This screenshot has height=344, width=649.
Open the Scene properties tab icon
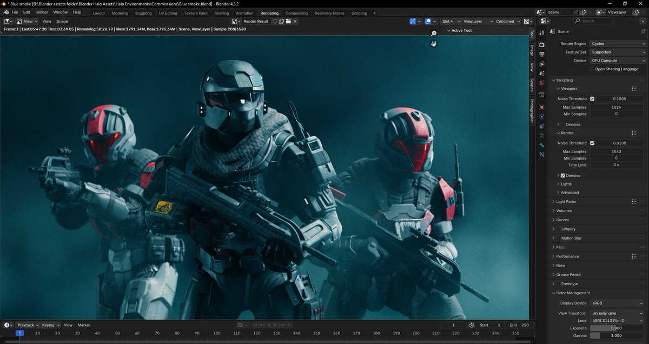[541, 74]
